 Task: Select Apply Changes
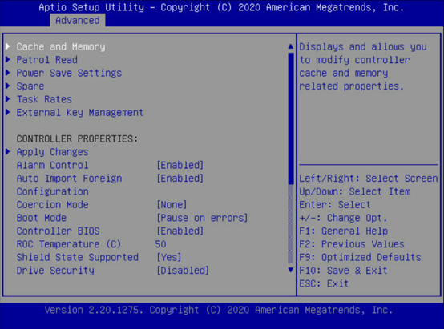(x=53, y=152)
